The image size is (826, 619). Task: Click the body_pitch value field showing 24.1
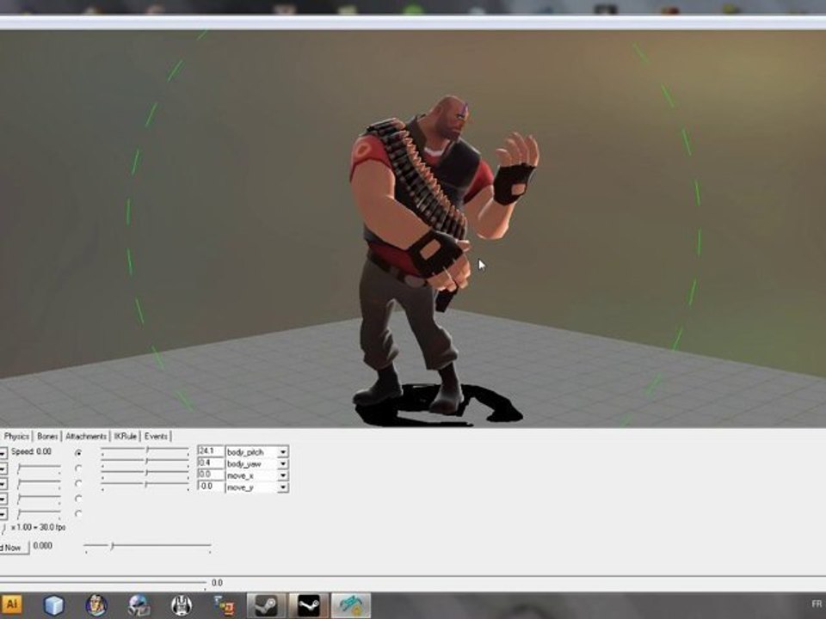(x=211, y=451)
